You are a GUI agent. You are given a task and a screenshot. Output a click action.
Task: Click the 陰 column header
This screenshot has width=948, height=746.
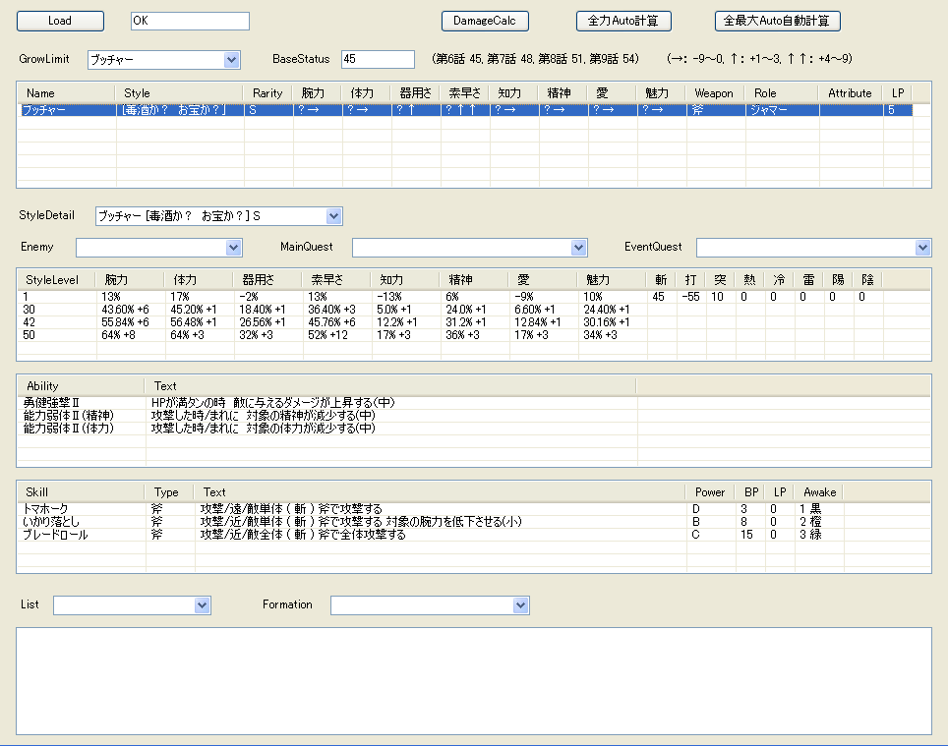(x=867, y=280)
